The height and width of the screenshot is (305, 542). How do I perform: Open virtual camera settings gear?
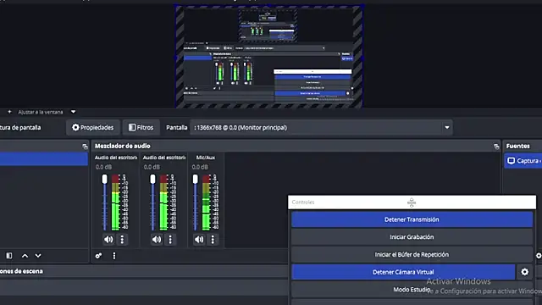pos(525,272)
